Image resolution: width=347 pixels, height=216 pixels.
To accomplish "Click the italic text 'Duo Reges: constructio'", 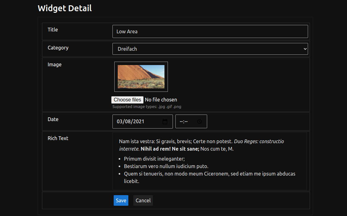I will tap(259, 141).
